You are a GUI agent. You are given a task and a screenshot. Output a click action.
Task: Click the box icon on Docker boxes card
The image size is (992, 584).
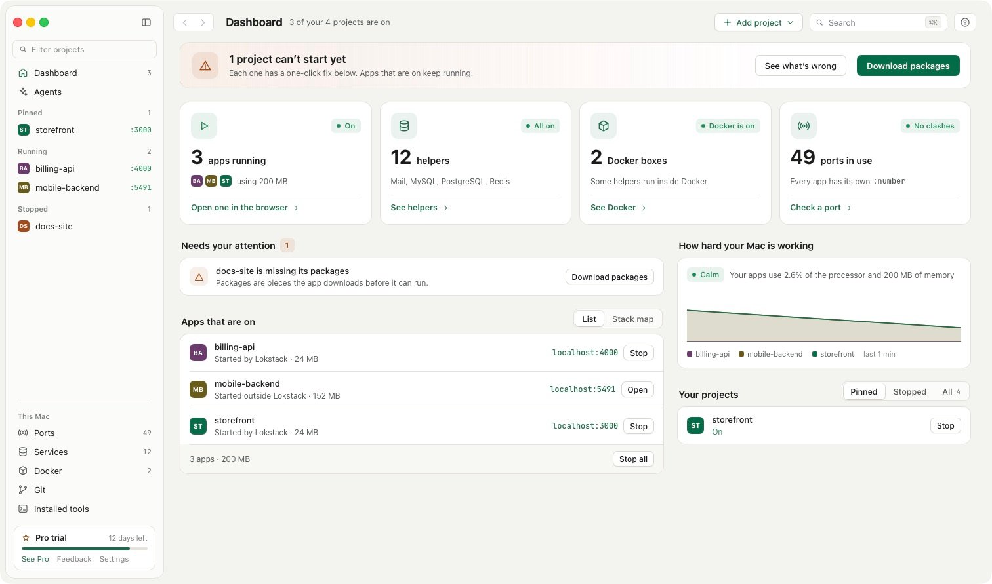[x=604, y=126]
